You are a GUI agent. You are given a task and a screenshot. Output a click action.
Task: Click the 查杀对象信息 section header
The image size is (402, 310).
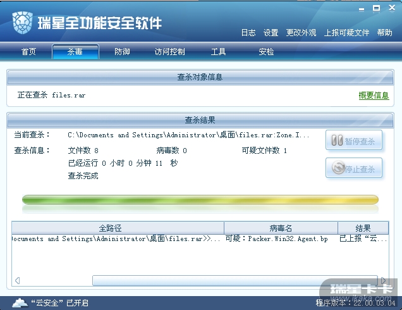(x=200, y=77)
